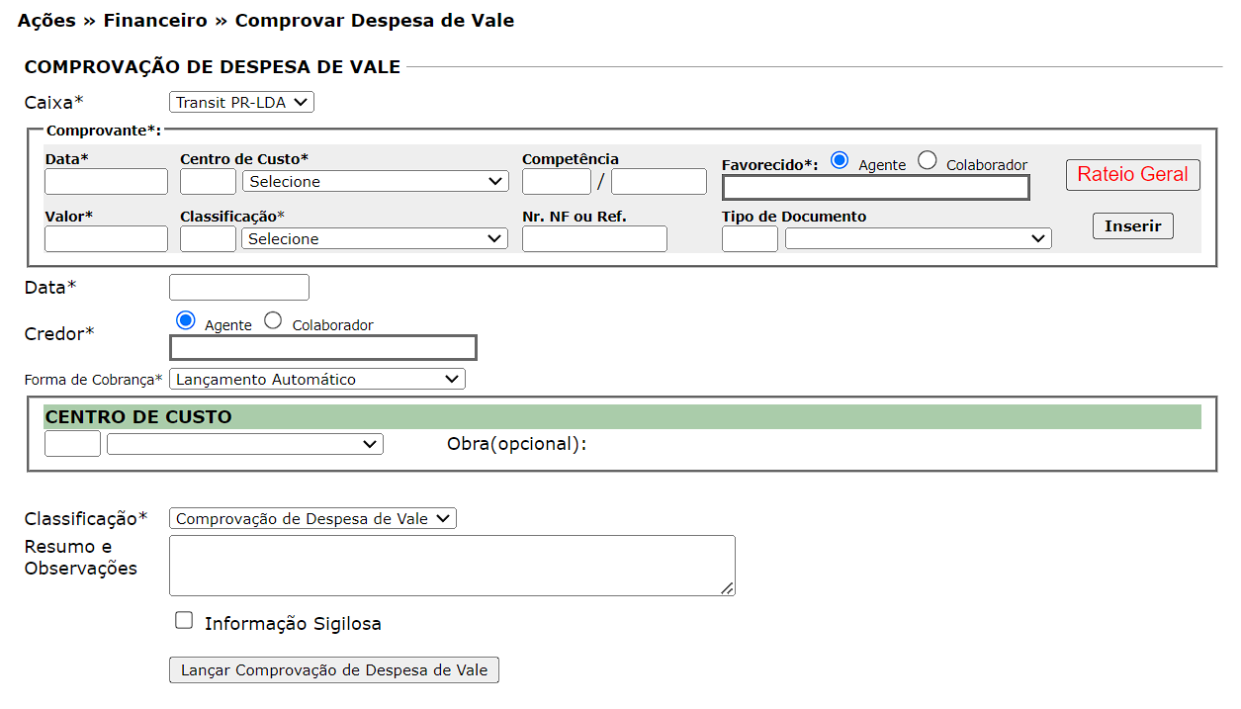Viewport: 1241px width, 709px height.
Task: Open the Caixa dropdown showing Transit PR-LDA
Action: tap(242, 102)
